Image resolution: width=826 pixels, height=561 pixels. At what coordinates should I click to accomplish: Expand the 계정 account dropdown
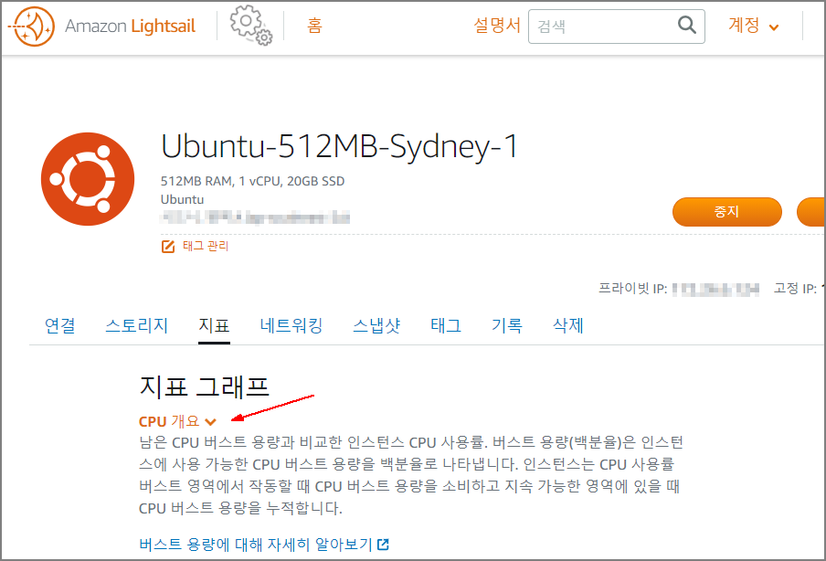(x=753, y=26)
